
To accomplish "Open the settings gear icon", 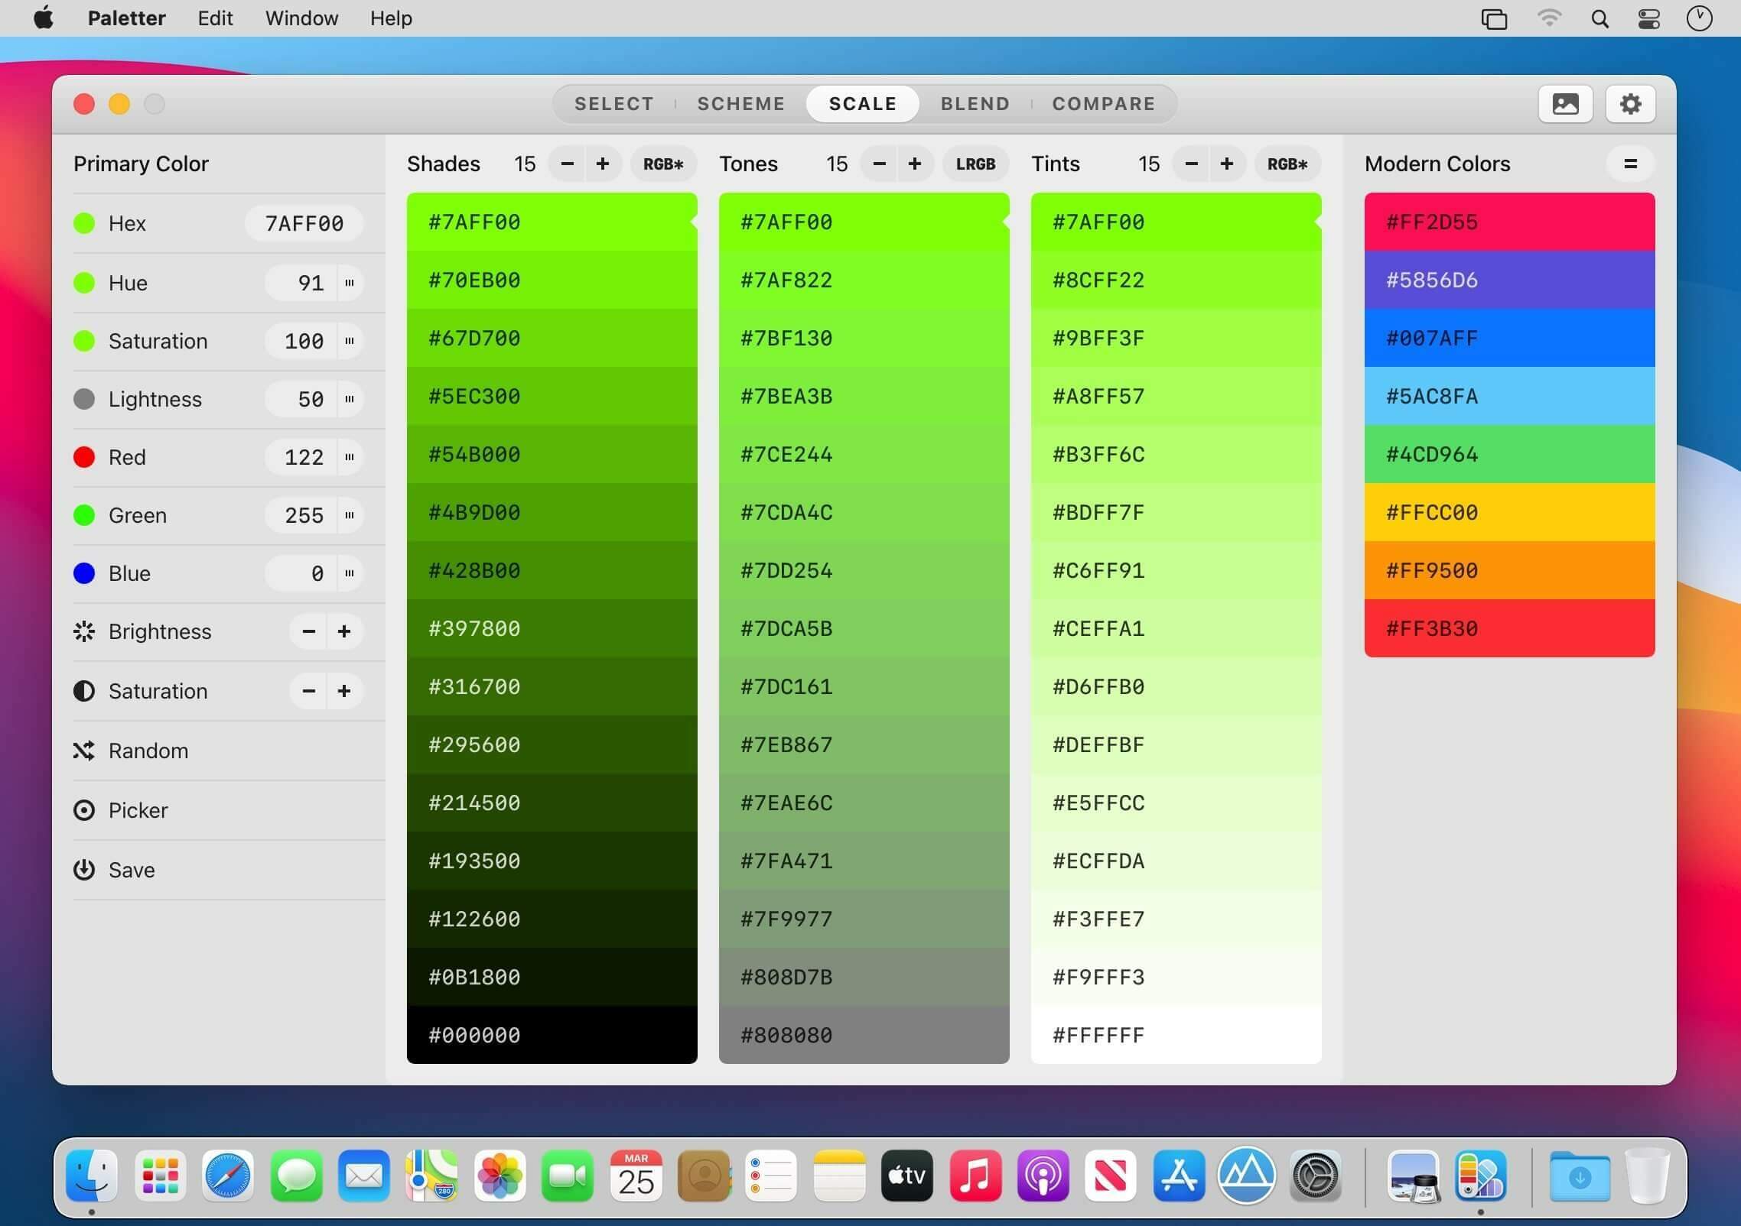I will click(x=1630, y=104).
